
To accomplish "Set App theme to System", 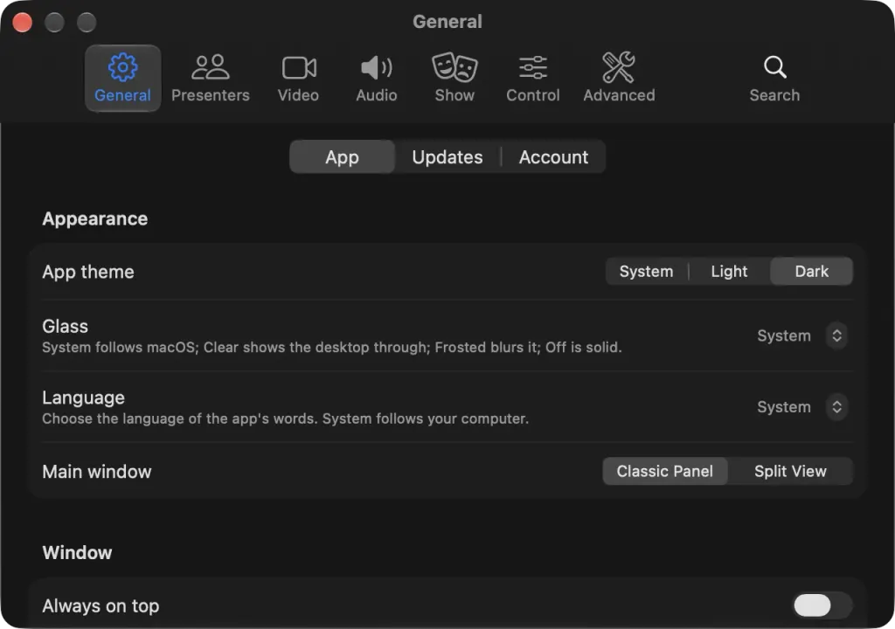I will 646,271.
